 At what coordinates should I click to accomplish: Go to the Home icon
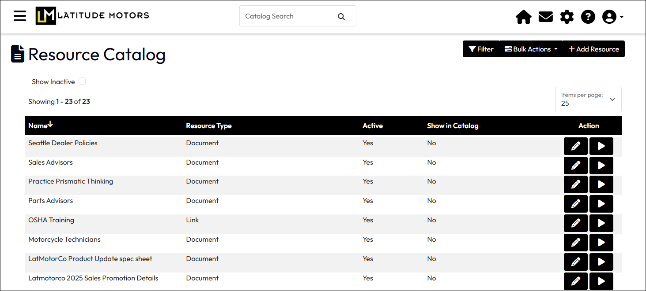click(524, 17)
